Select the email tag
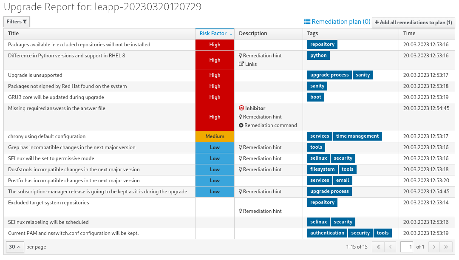Image resolution: width=459 pixels, height=260 pixels. pos(343,180)
